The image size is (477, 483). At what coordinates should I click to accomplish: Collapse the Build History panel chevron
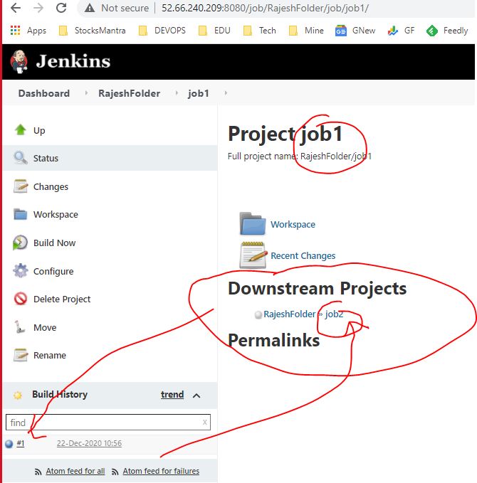click(x=196, y=395)
